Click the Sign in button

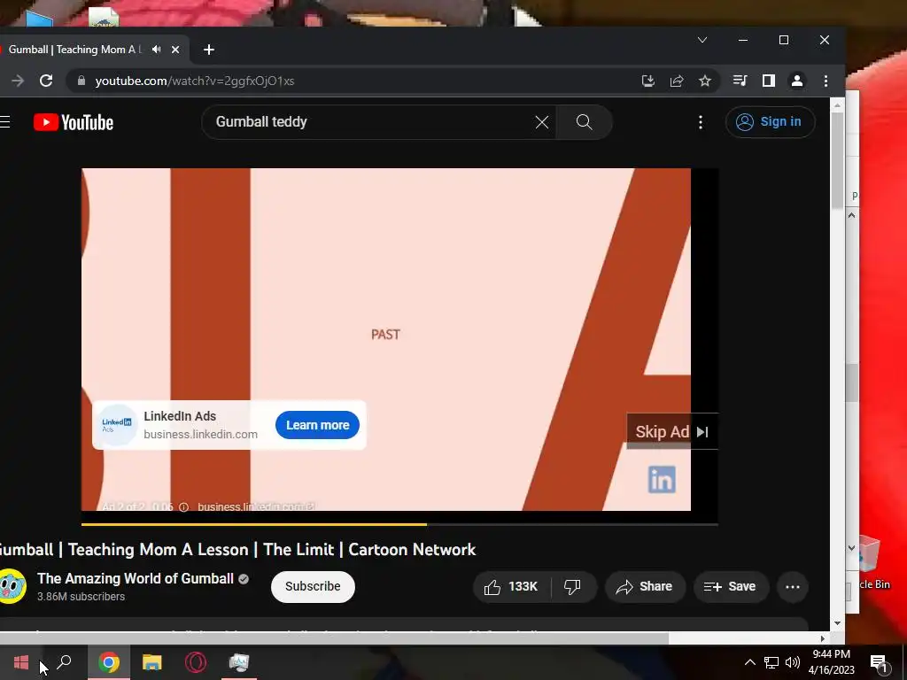[770, 122]
